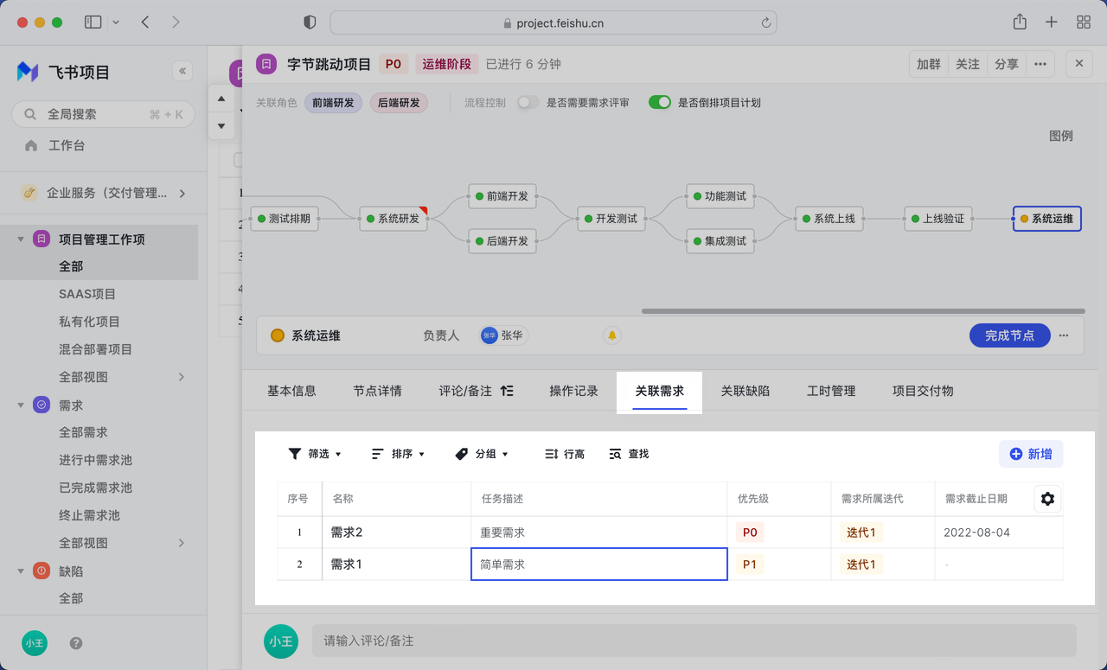
Task: Expand the 分组 group dropdown
Action: coord(482,454)
